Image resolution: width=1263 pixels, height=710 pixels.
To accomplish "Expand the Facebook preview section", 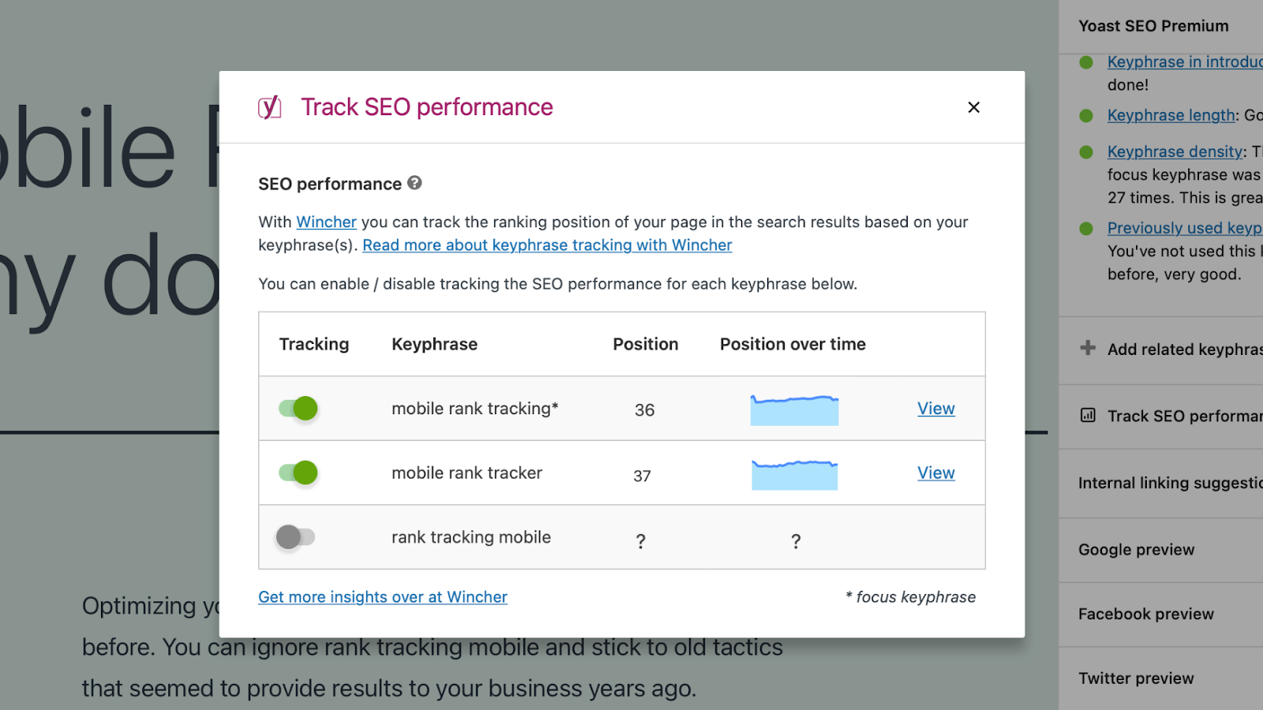I will pos(1146,614).
